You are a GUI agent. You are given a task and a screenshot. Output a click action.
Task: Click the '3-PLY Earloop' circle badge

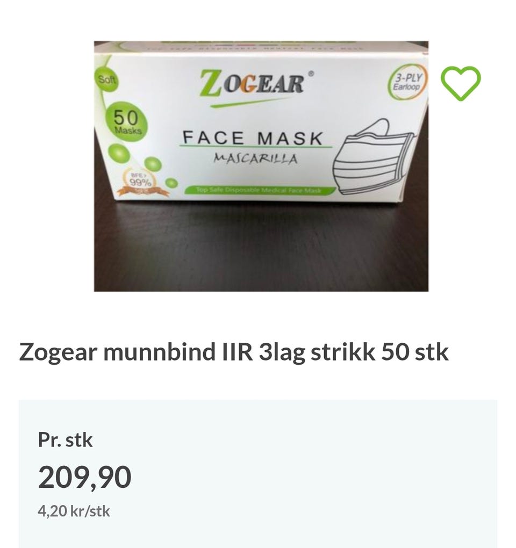(407, 82)
